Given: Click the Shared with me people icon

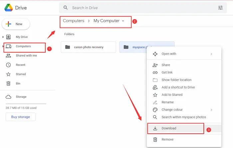Looking at the screenshot, I should point(8,56).
